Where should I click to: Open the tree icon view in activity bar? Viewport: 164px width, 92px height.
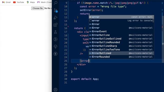point(55,47)
